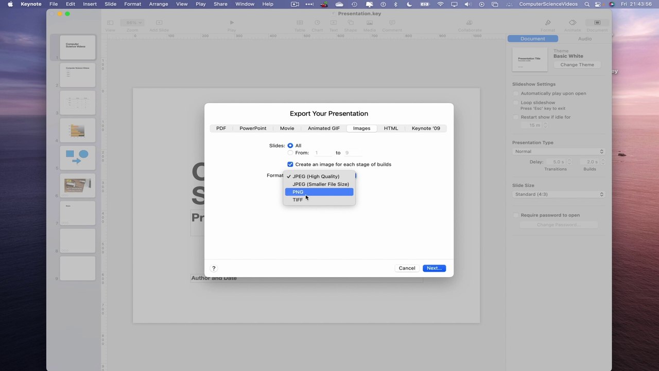This screenshot has height=371, width=659.
Task: Select JPEG (High Quality) option
Action: coord(319,176)
